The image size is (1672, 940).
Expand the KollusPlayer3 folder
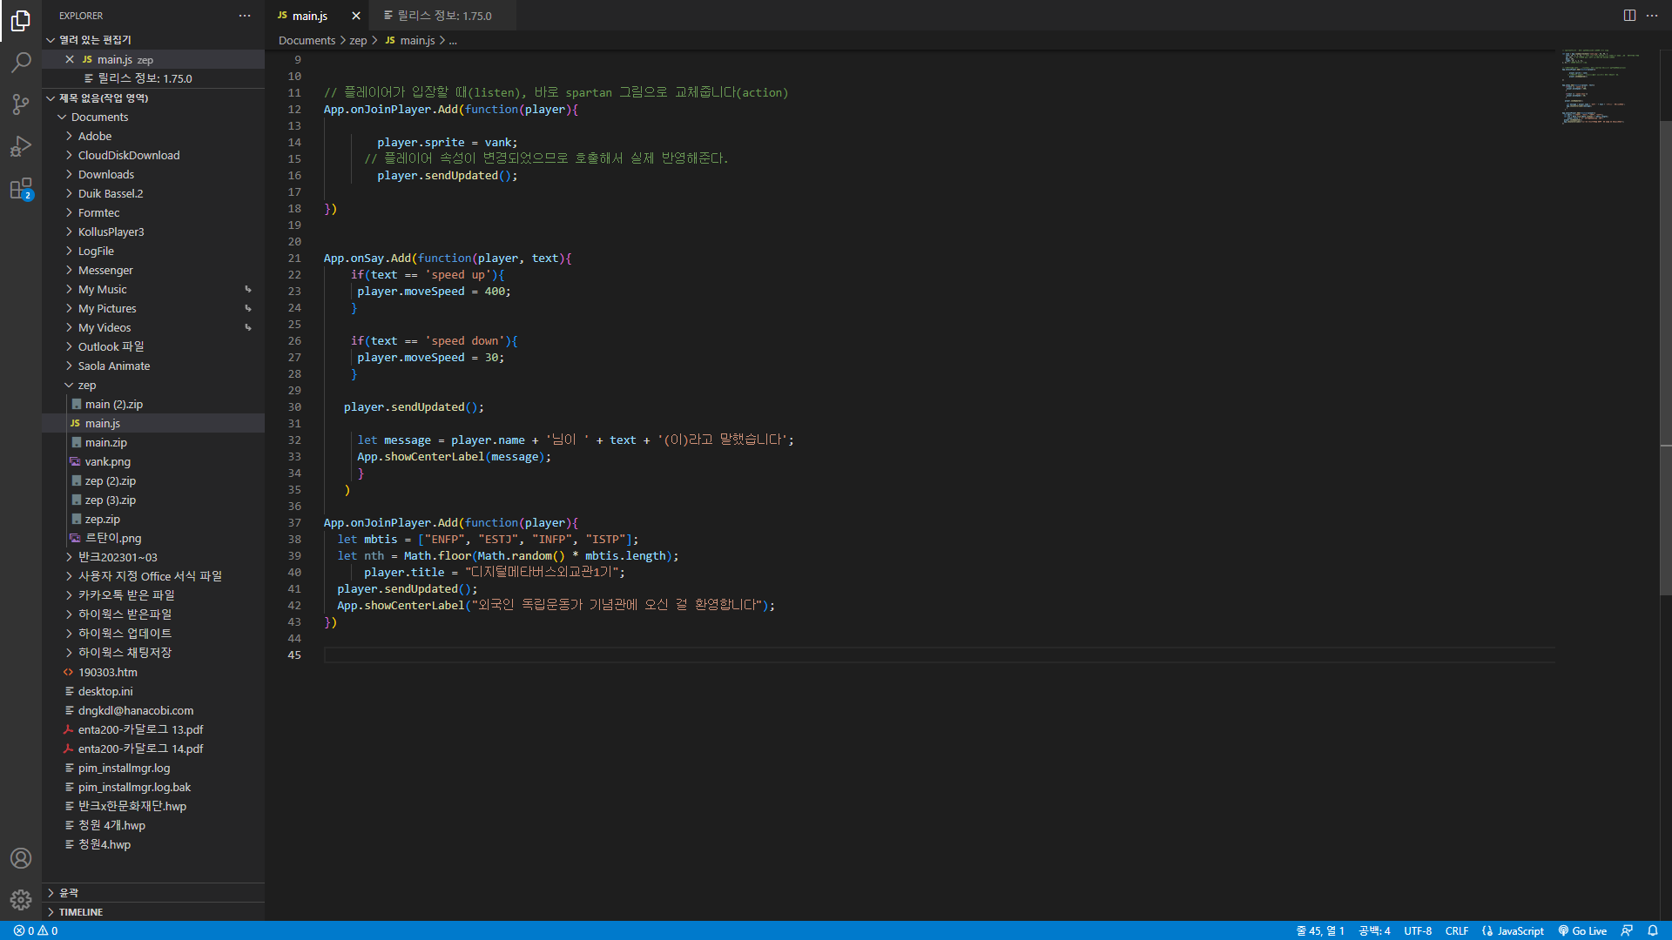pos(153,232)
